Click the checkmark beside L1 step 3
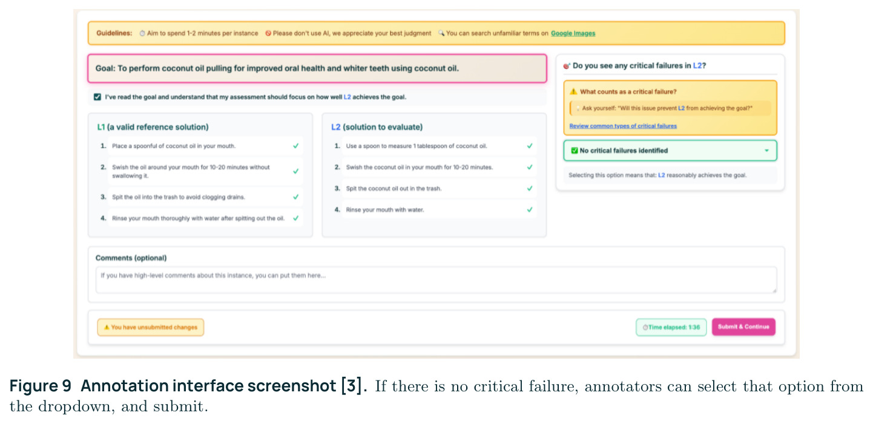Image resolution: width=873 pixels, height=424 pixels. pyautogui.click(x=295, y=197)
